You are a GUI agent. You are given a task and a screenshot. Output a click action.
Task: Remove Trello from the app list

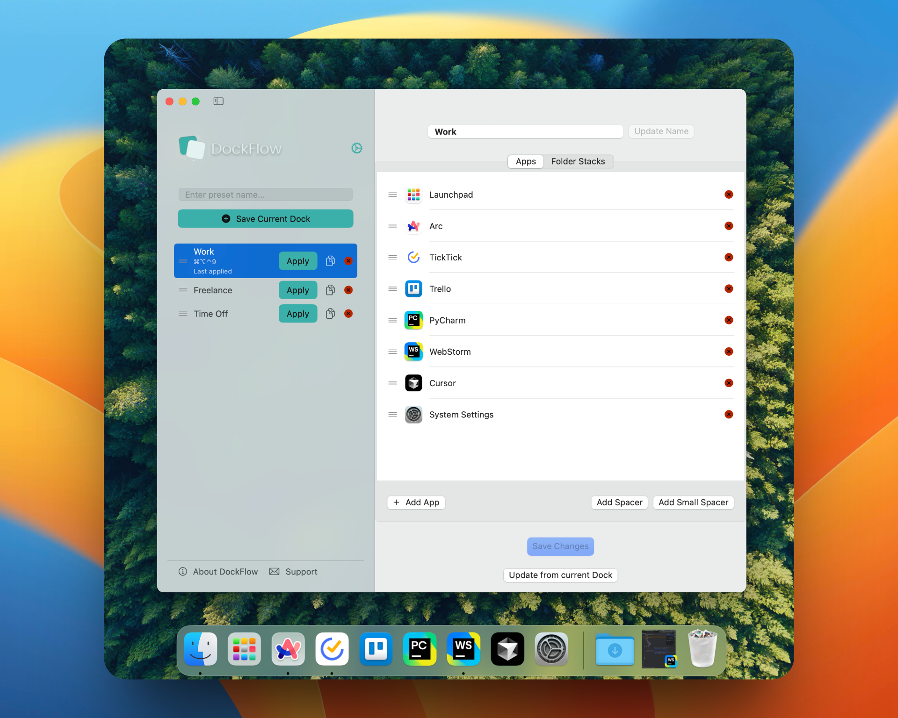coord(729,289)
